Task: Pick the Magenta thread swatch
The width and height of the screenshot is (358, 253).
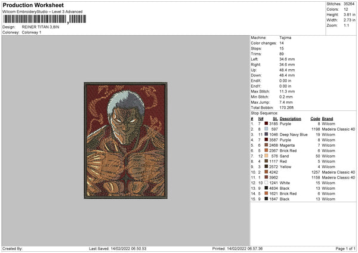Action: click(x=267, y=146)
